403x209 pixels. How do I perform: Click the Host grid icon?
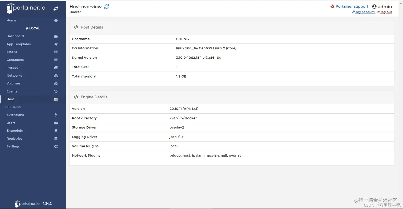pyautogui.click(x=56, y=99)
